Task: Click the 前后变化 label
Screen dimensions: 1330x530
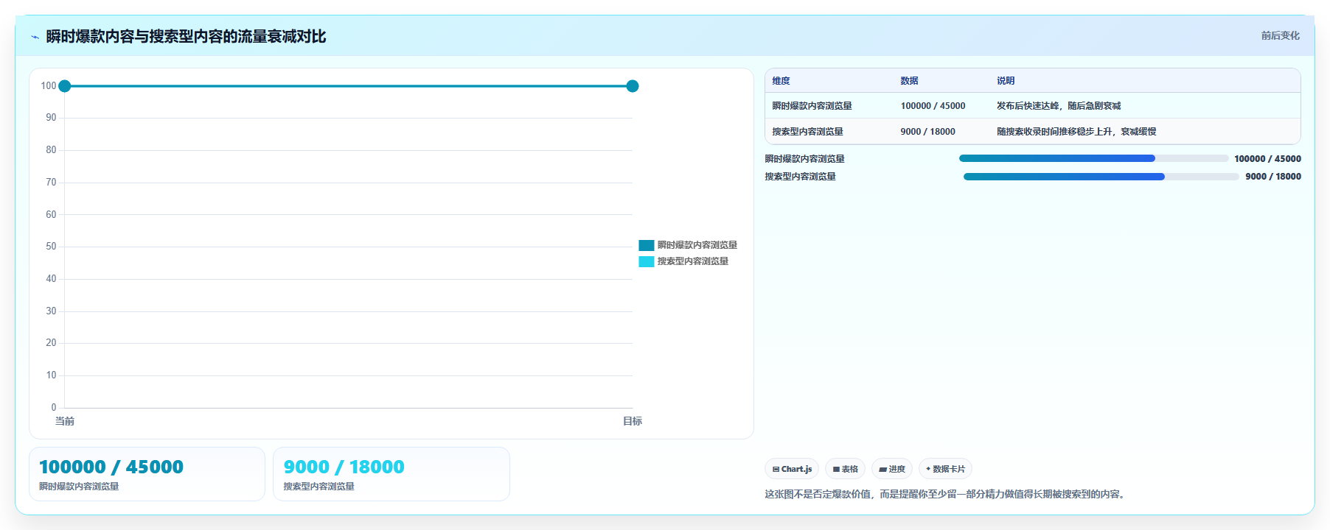Action: click(x=1280, y=35)
